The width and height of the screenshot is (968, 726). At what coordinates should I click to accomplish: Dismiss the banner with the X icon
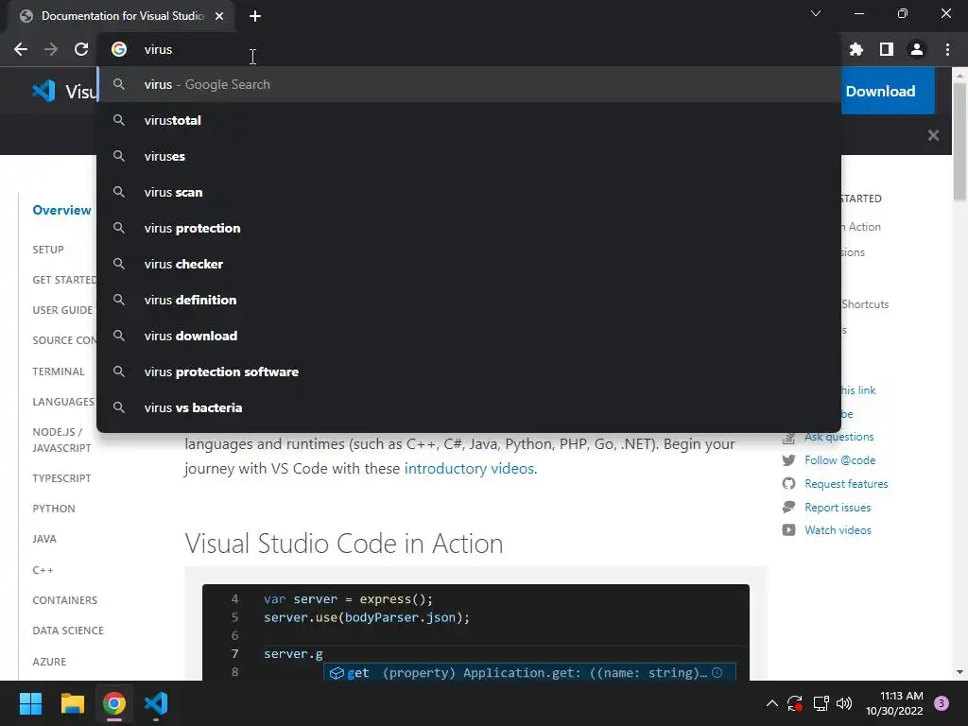click(x=933, y=135)
